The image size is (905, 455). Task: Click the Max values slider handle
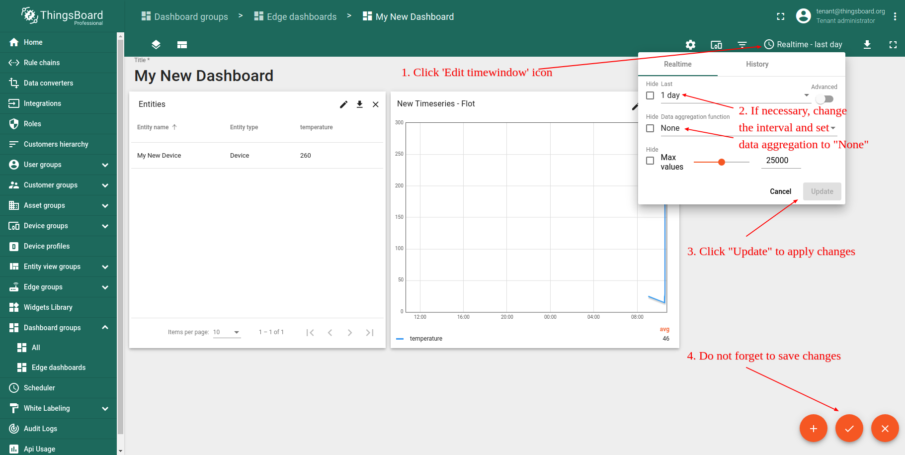pos(722,162)
